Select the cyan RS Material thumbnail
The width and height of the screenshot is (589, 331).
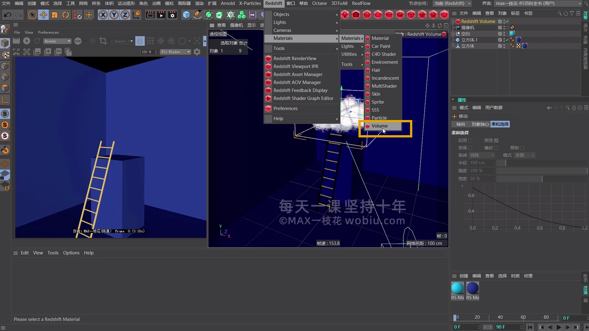click(x=457, y=288)
